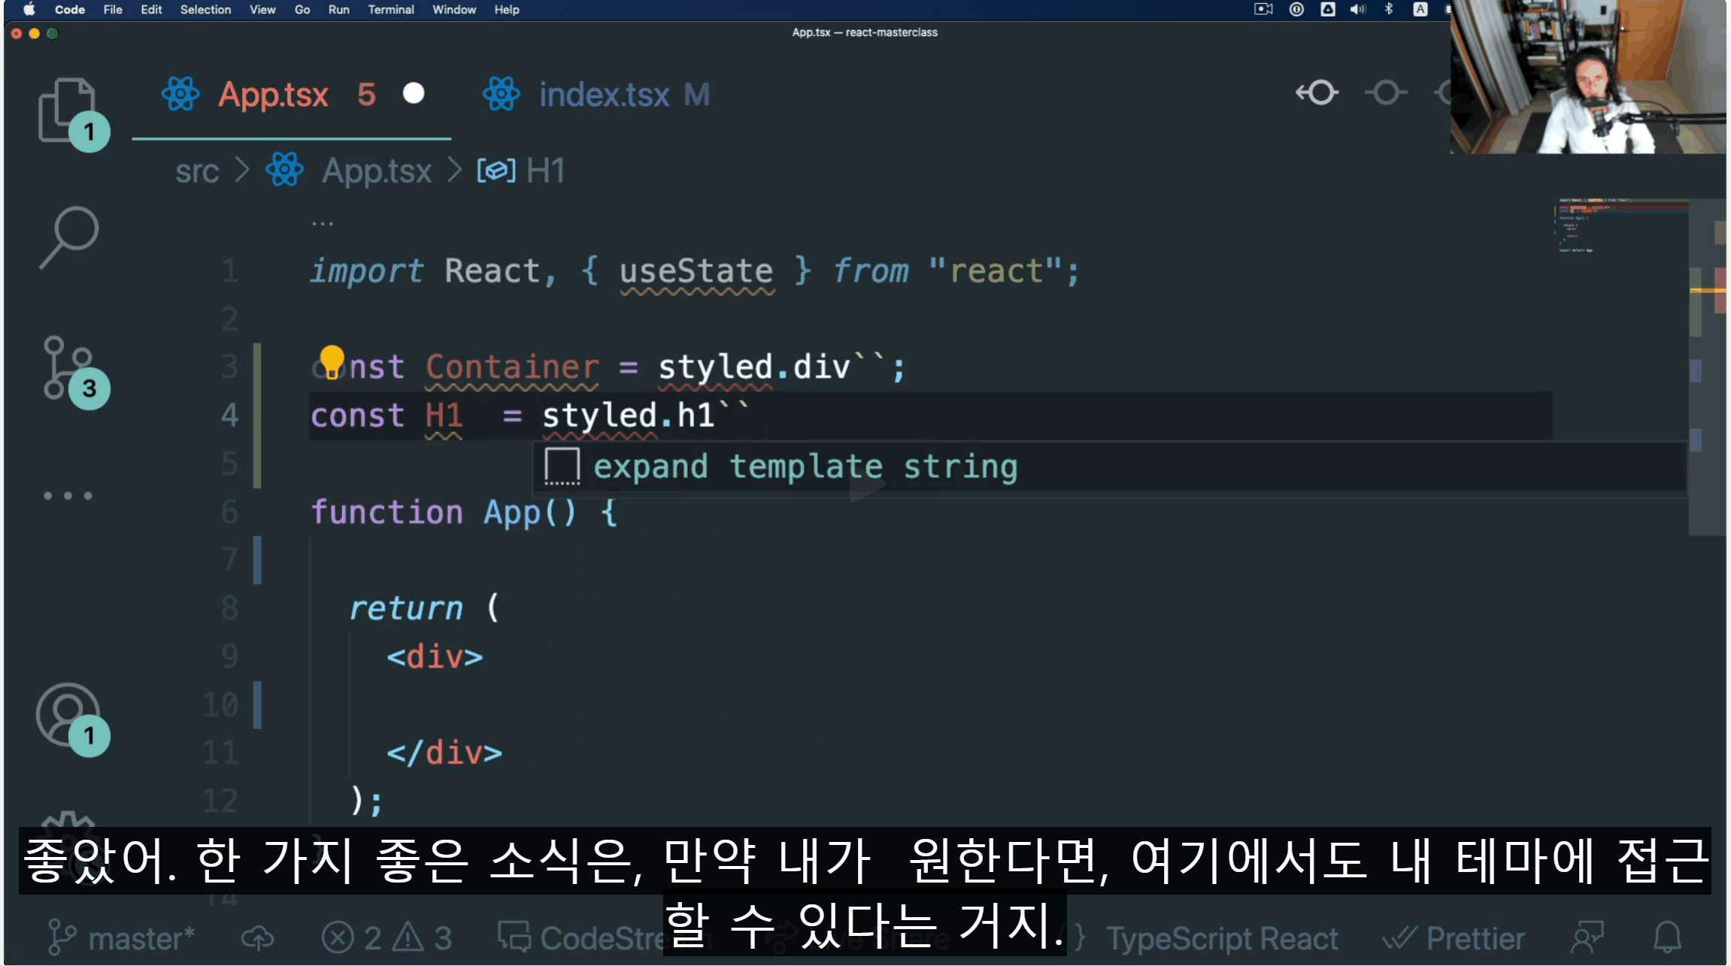Switch to the index.tsx editor tab
1731x966 pixels.
click(x=596, y=95)
